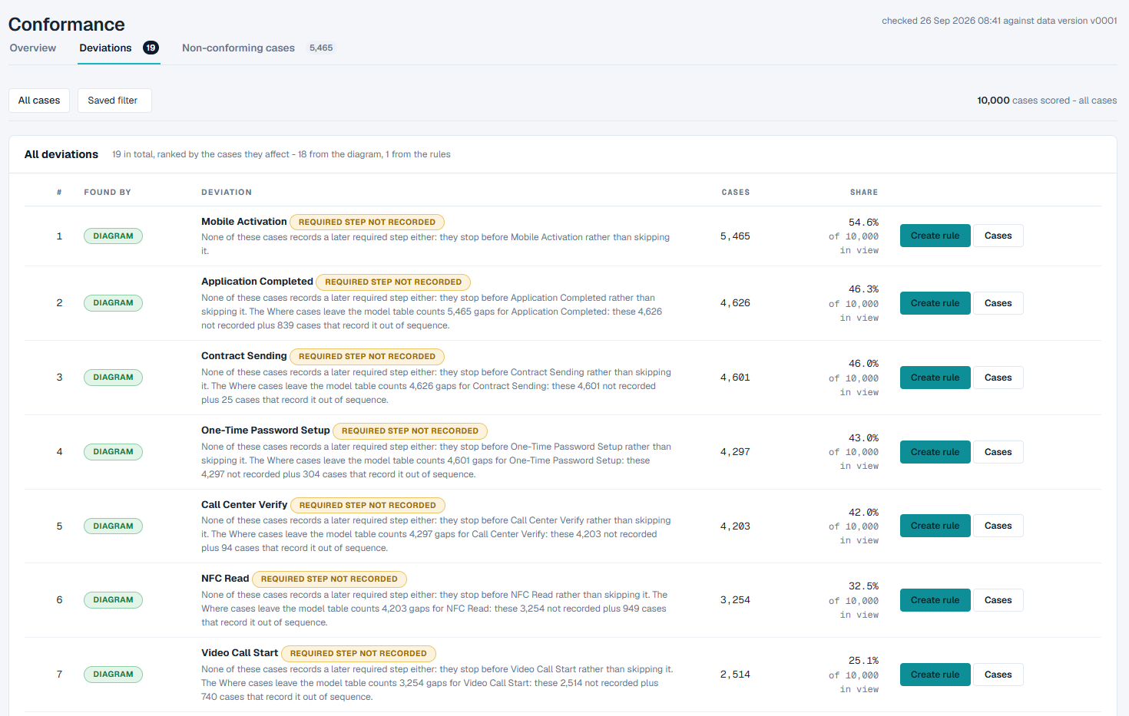Screen dimensions: 1129x716
Task: Click the SHARE column header
Action: (x=864, y=193)
